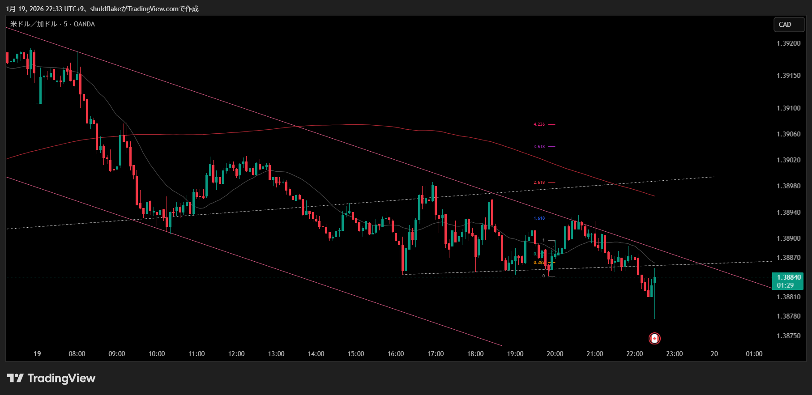Click the chart creation timestamp header text
The image size is (812, 395).
[x=102, y=9]
